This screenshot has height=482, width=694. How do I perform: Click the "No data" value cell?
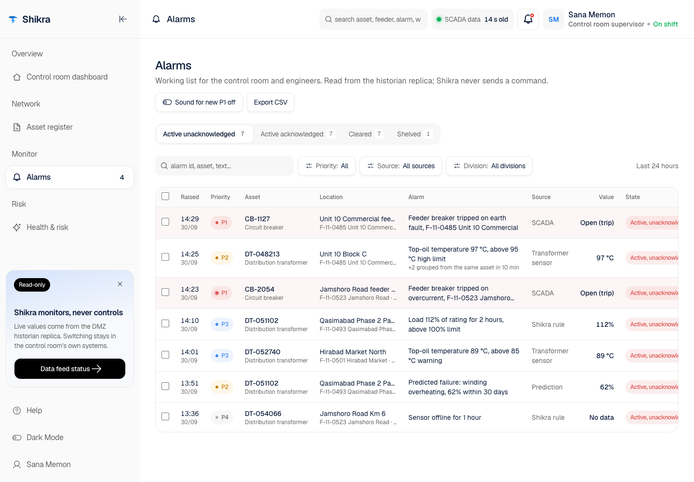click(601, 417)
